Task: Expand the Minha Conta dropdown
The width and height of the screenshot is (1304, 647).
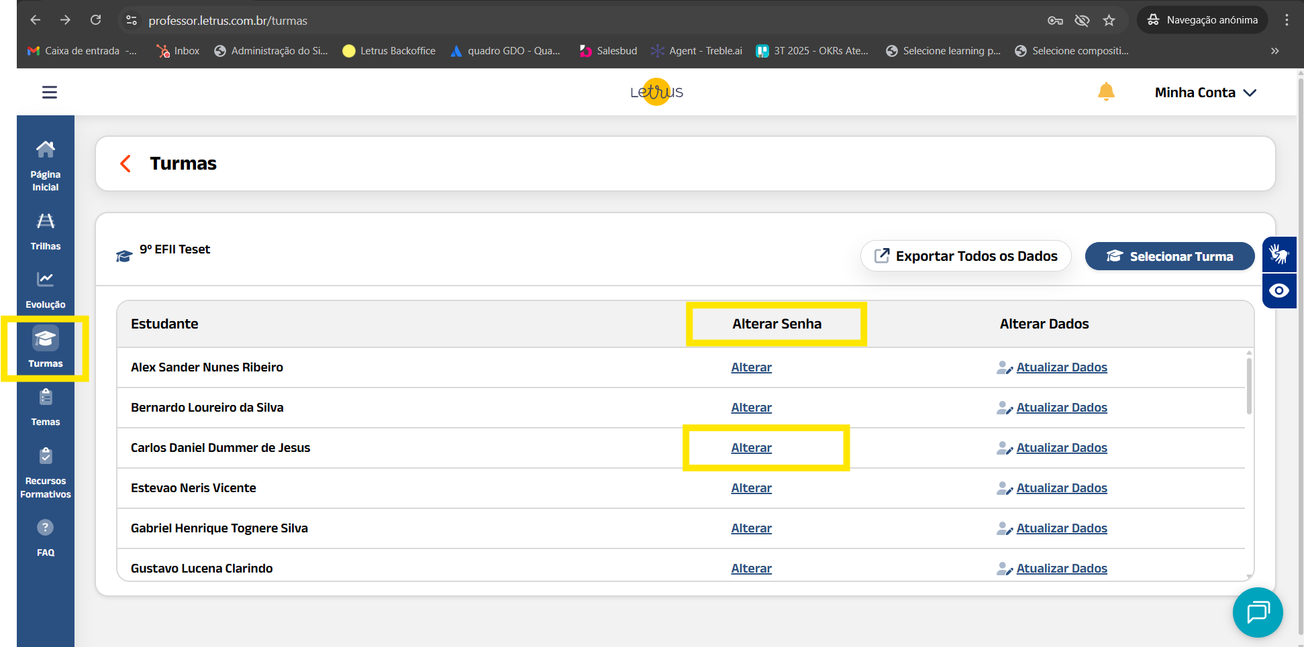Action: 1205,93
